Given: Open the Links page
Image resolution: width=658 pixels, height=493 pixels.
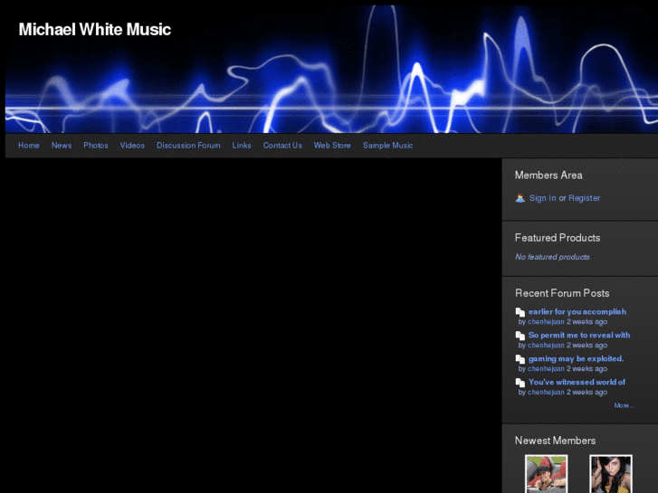Looking at the screenshot, I should click(242, 145).
